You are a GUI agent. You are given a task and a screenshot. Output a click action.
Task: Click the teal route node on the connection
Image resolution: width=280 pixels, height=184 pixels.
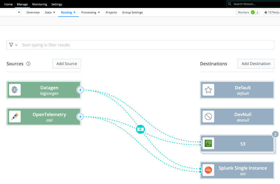click(140, 130)
